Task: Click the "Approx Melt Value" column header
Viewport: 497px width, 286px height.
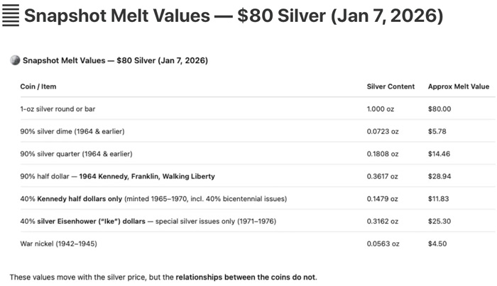Action: coord(458,86)
